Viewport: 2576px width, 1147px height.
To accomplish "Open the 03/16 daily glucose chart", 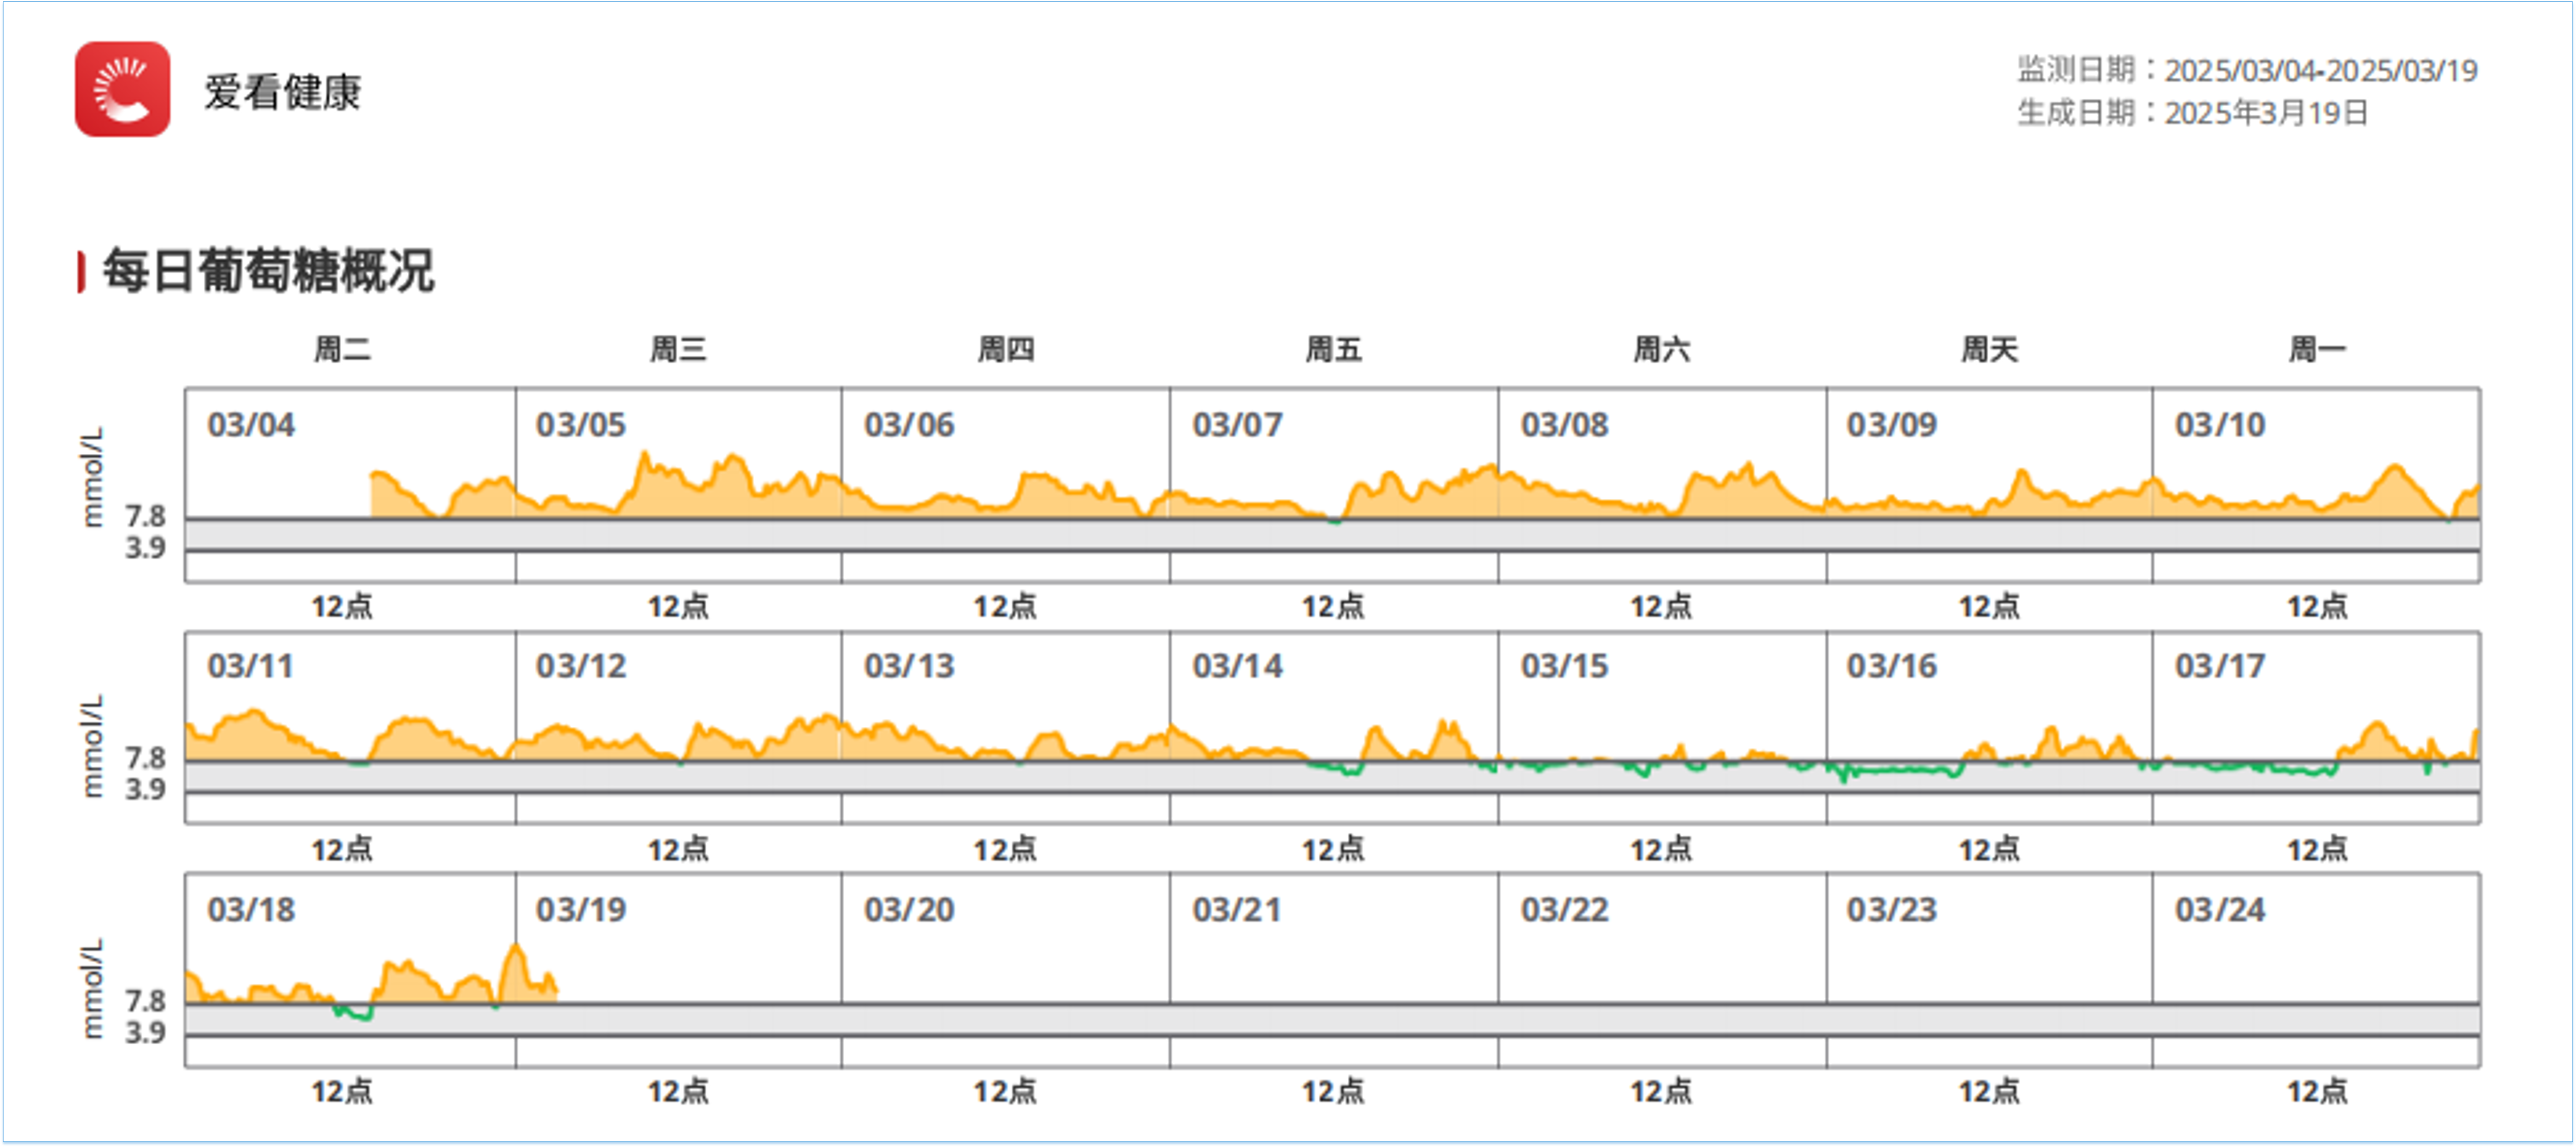I will pyautogui.click(x=1989, y=727).
